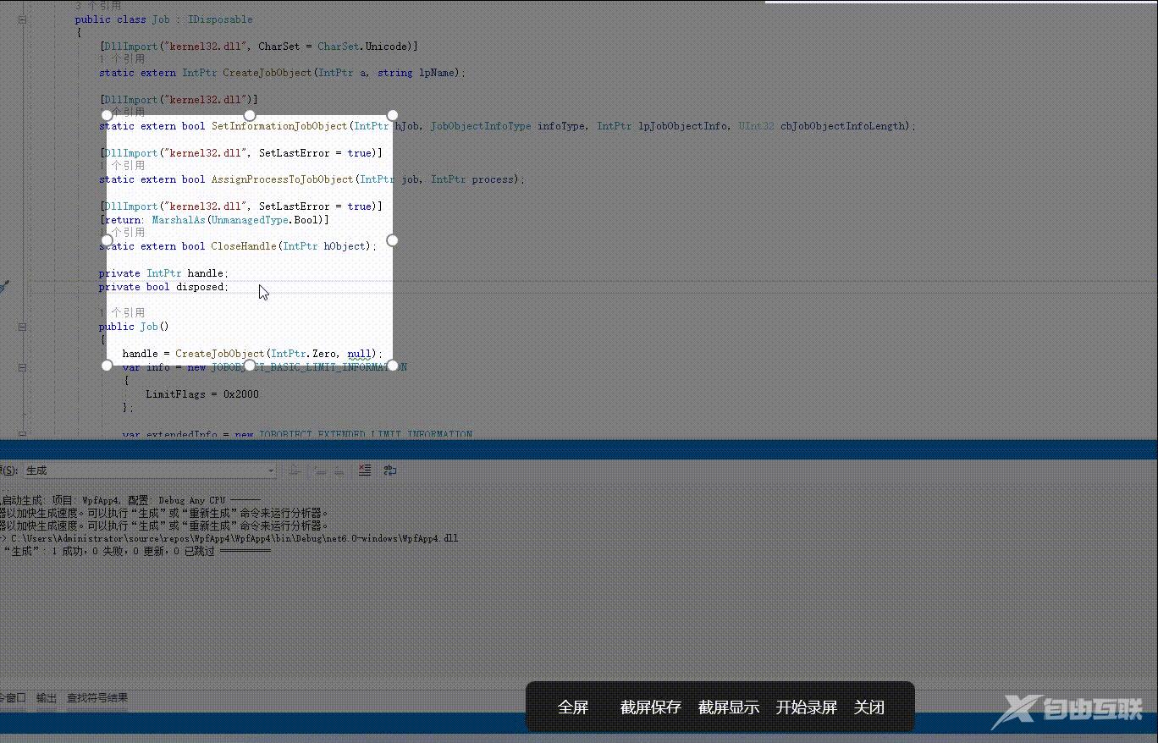Click the CreateJobObject method name in extern declaration
Viewport: 1158px width, 743px height.
pyautogui.click(x=267, y=73)
